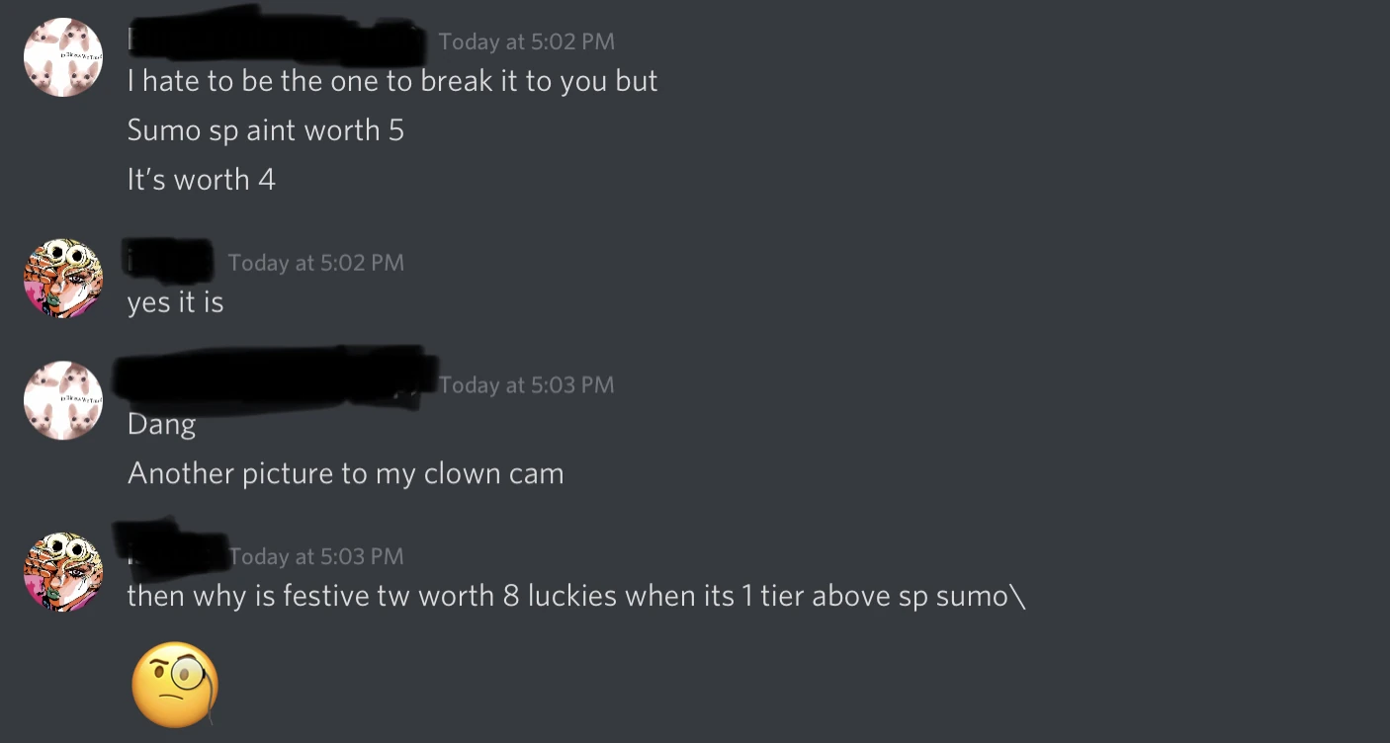Open redacted username above 'yes it is'
The image size is (1390, 743).
pos(170,260)
